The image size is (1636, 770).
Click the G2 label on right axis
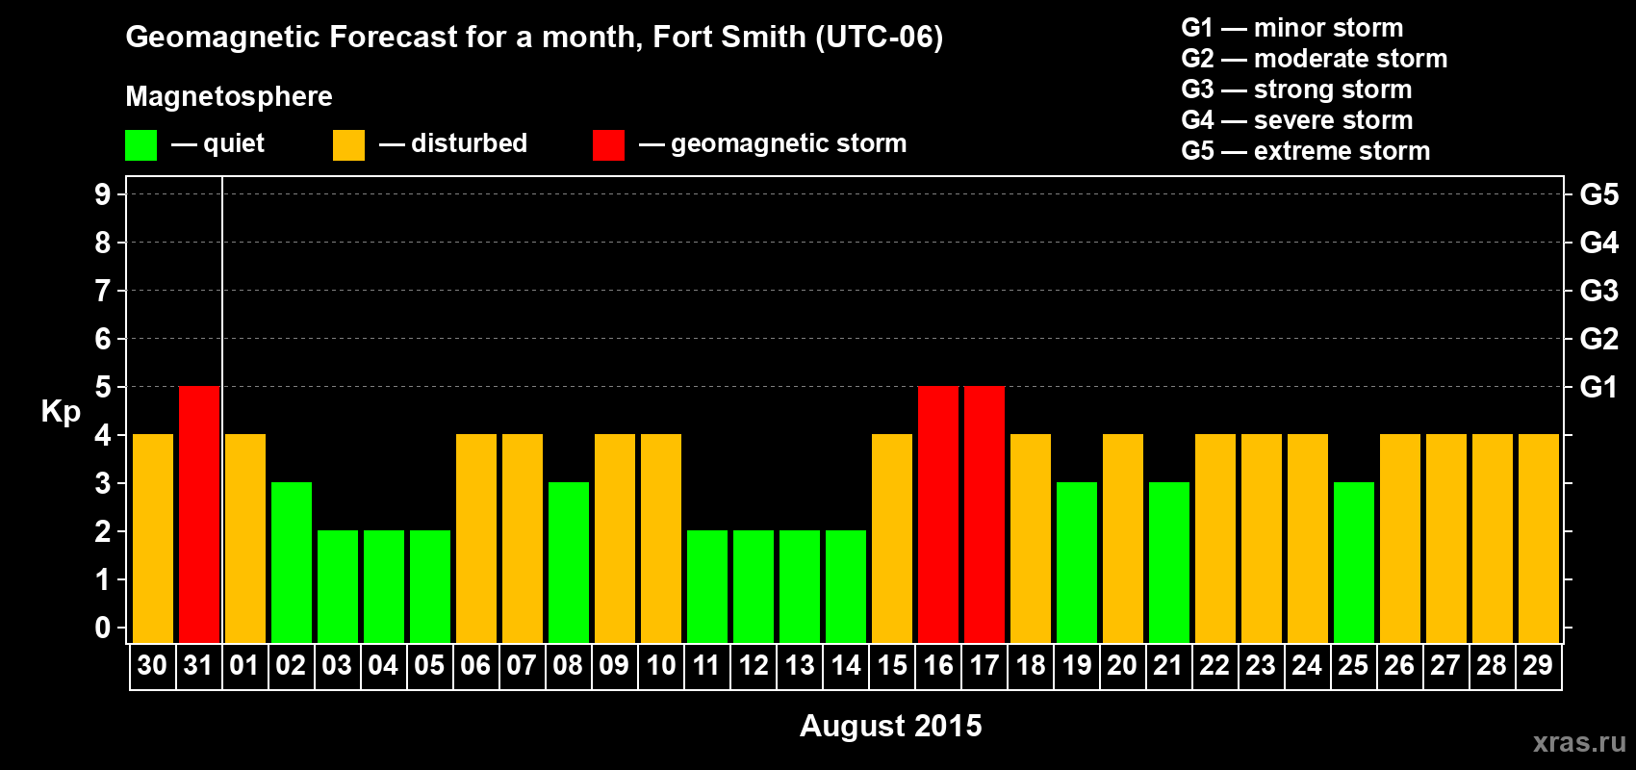pyautogui.click(x=1598, y=339)
